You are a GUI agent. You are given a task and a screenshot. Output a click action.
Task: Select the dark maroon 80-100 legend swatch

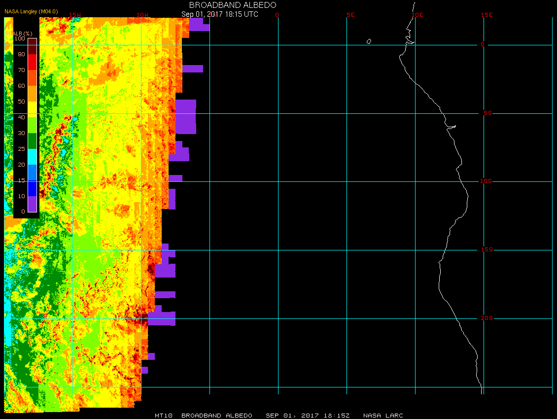33,46
